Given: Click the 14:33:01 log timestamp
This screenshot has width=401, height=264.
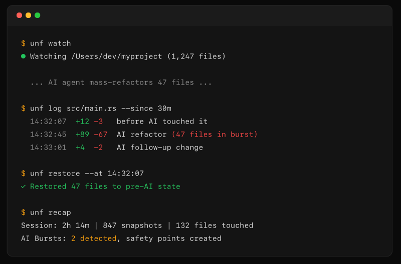Looking at the screenshot, I should (48, 147).
